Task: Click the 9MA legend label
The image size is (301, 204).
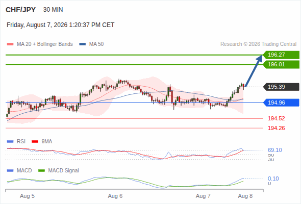Action: (47, 142)
